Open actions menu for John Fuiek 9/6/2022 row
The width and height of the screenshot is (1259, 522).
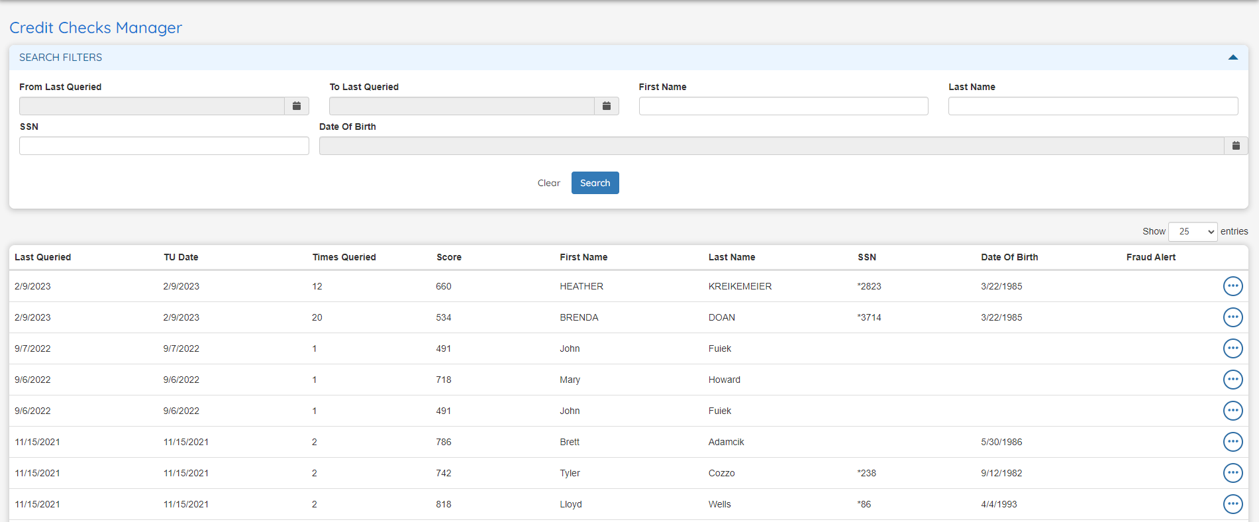(1233, 411)
